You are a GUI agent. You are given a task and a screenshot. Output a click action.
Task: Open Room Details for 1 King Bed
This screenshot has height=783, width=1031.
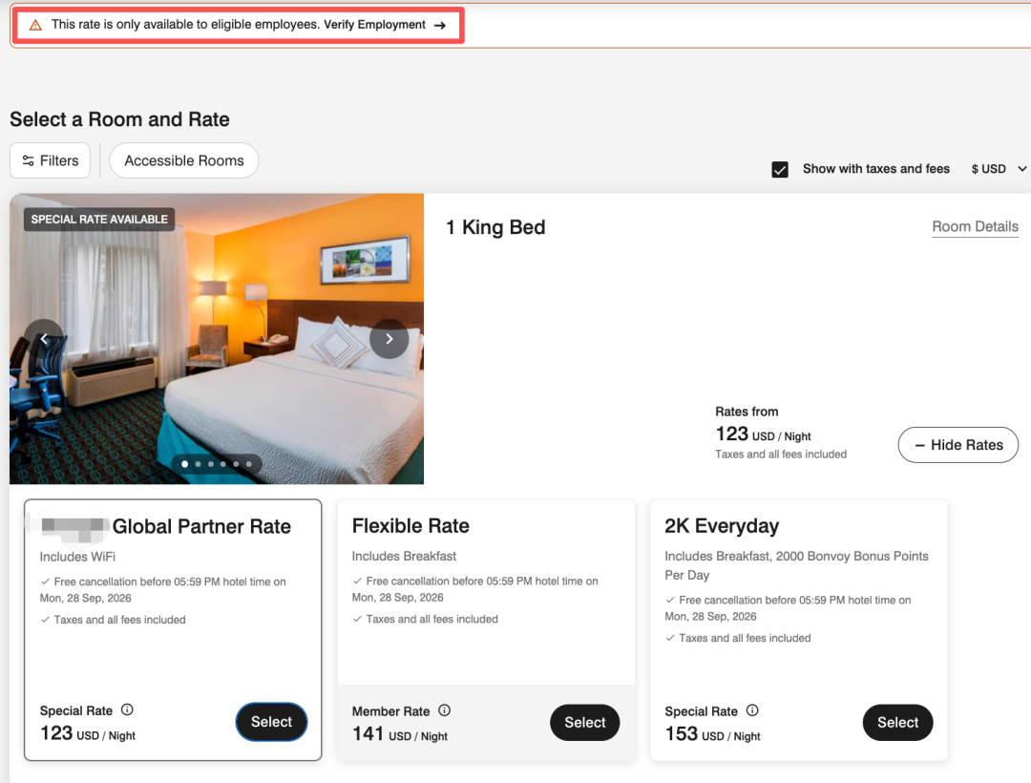click(x=975, y=227)
